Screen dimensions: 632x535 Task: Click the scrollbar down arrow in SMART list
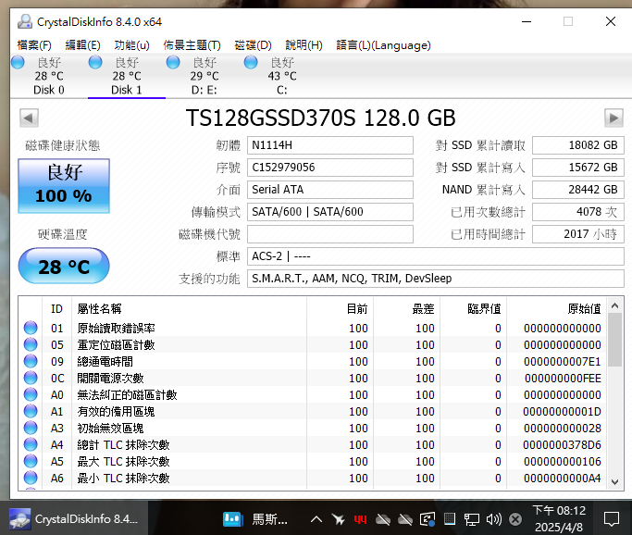point(614,482)
